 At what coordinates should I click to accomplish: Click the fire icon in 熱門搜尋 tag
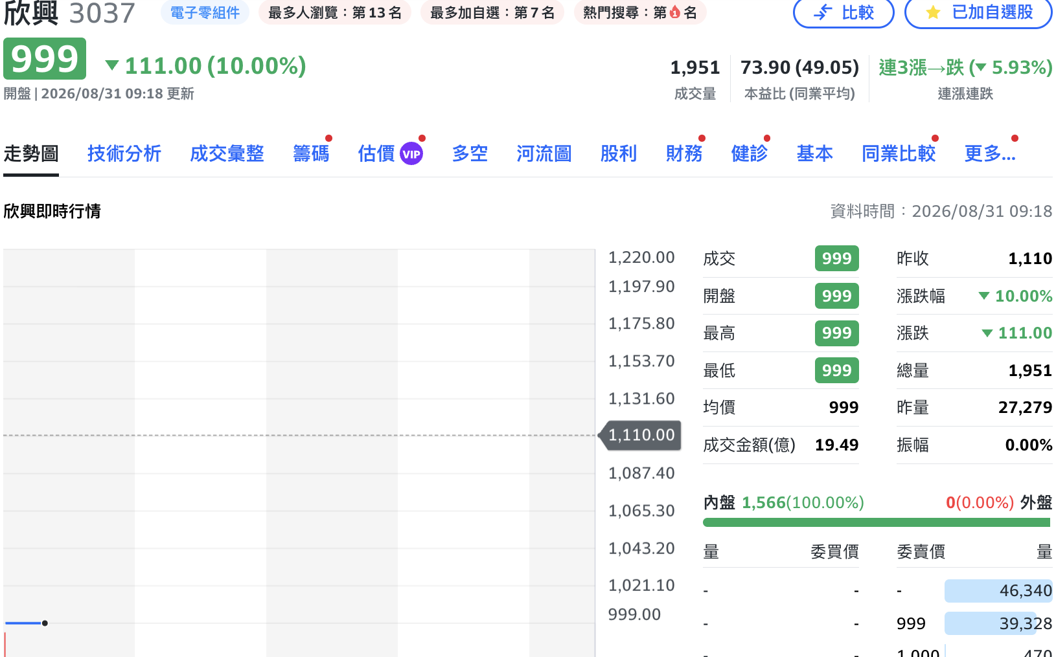(675, 12)
